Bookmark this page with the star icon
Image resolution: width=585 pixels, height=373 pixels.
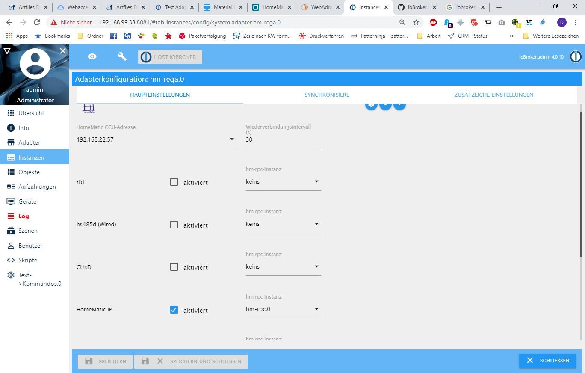(416, 22)
